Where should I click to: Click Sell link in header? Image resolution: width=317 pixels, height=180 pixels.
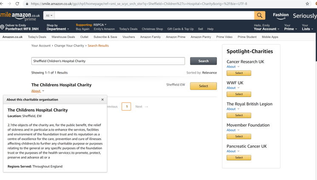click(200, 29)
